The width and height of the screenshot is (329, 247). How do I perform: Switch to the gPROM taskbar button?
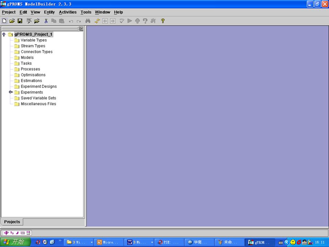tap(260, 243)
